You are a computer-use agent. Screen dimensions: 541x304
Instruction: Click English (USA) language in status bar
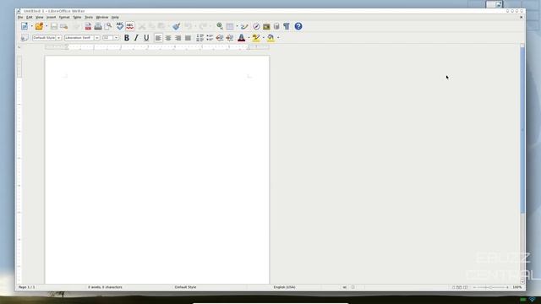click(x=284, y=287)
